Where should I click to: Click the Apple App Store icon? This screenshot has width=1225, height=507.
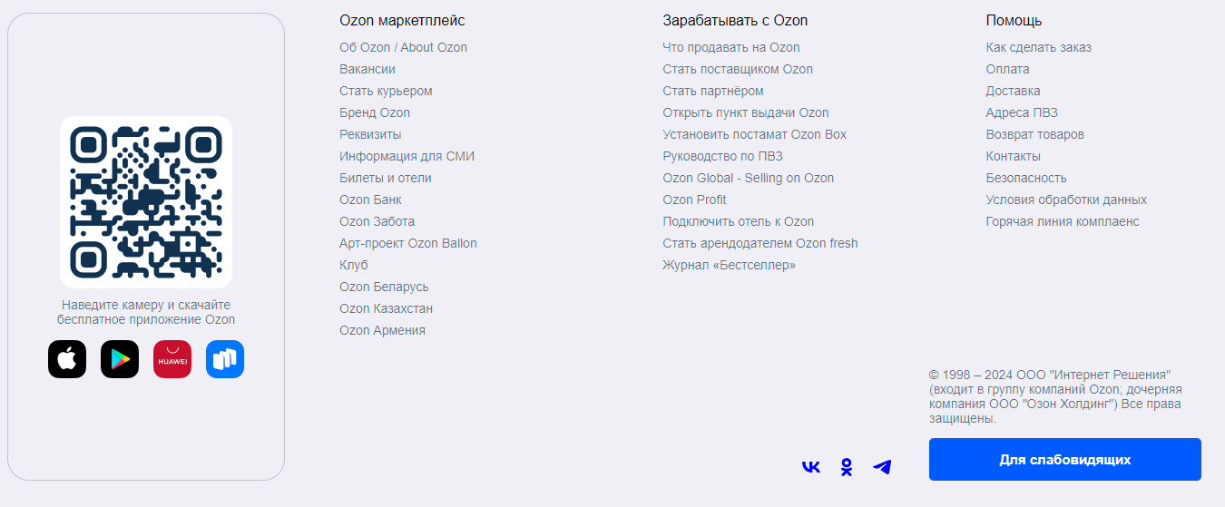point(67,359)
